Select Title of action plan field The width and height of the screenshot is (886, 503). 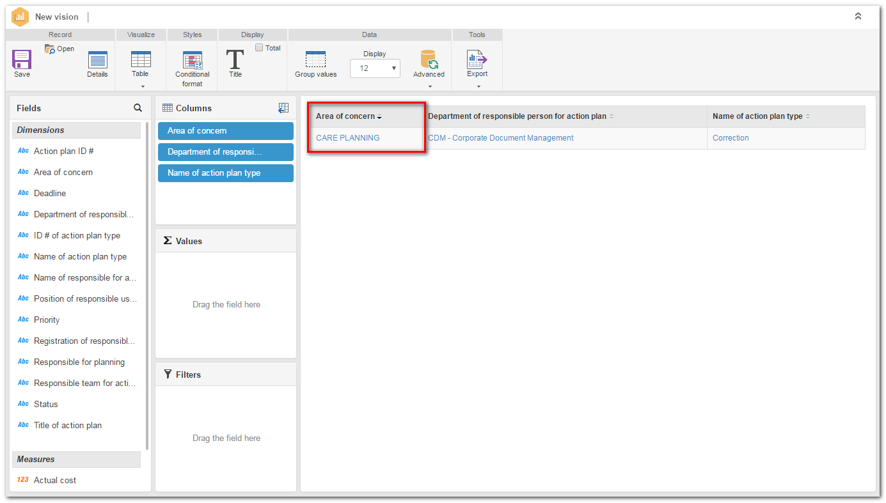68,426
